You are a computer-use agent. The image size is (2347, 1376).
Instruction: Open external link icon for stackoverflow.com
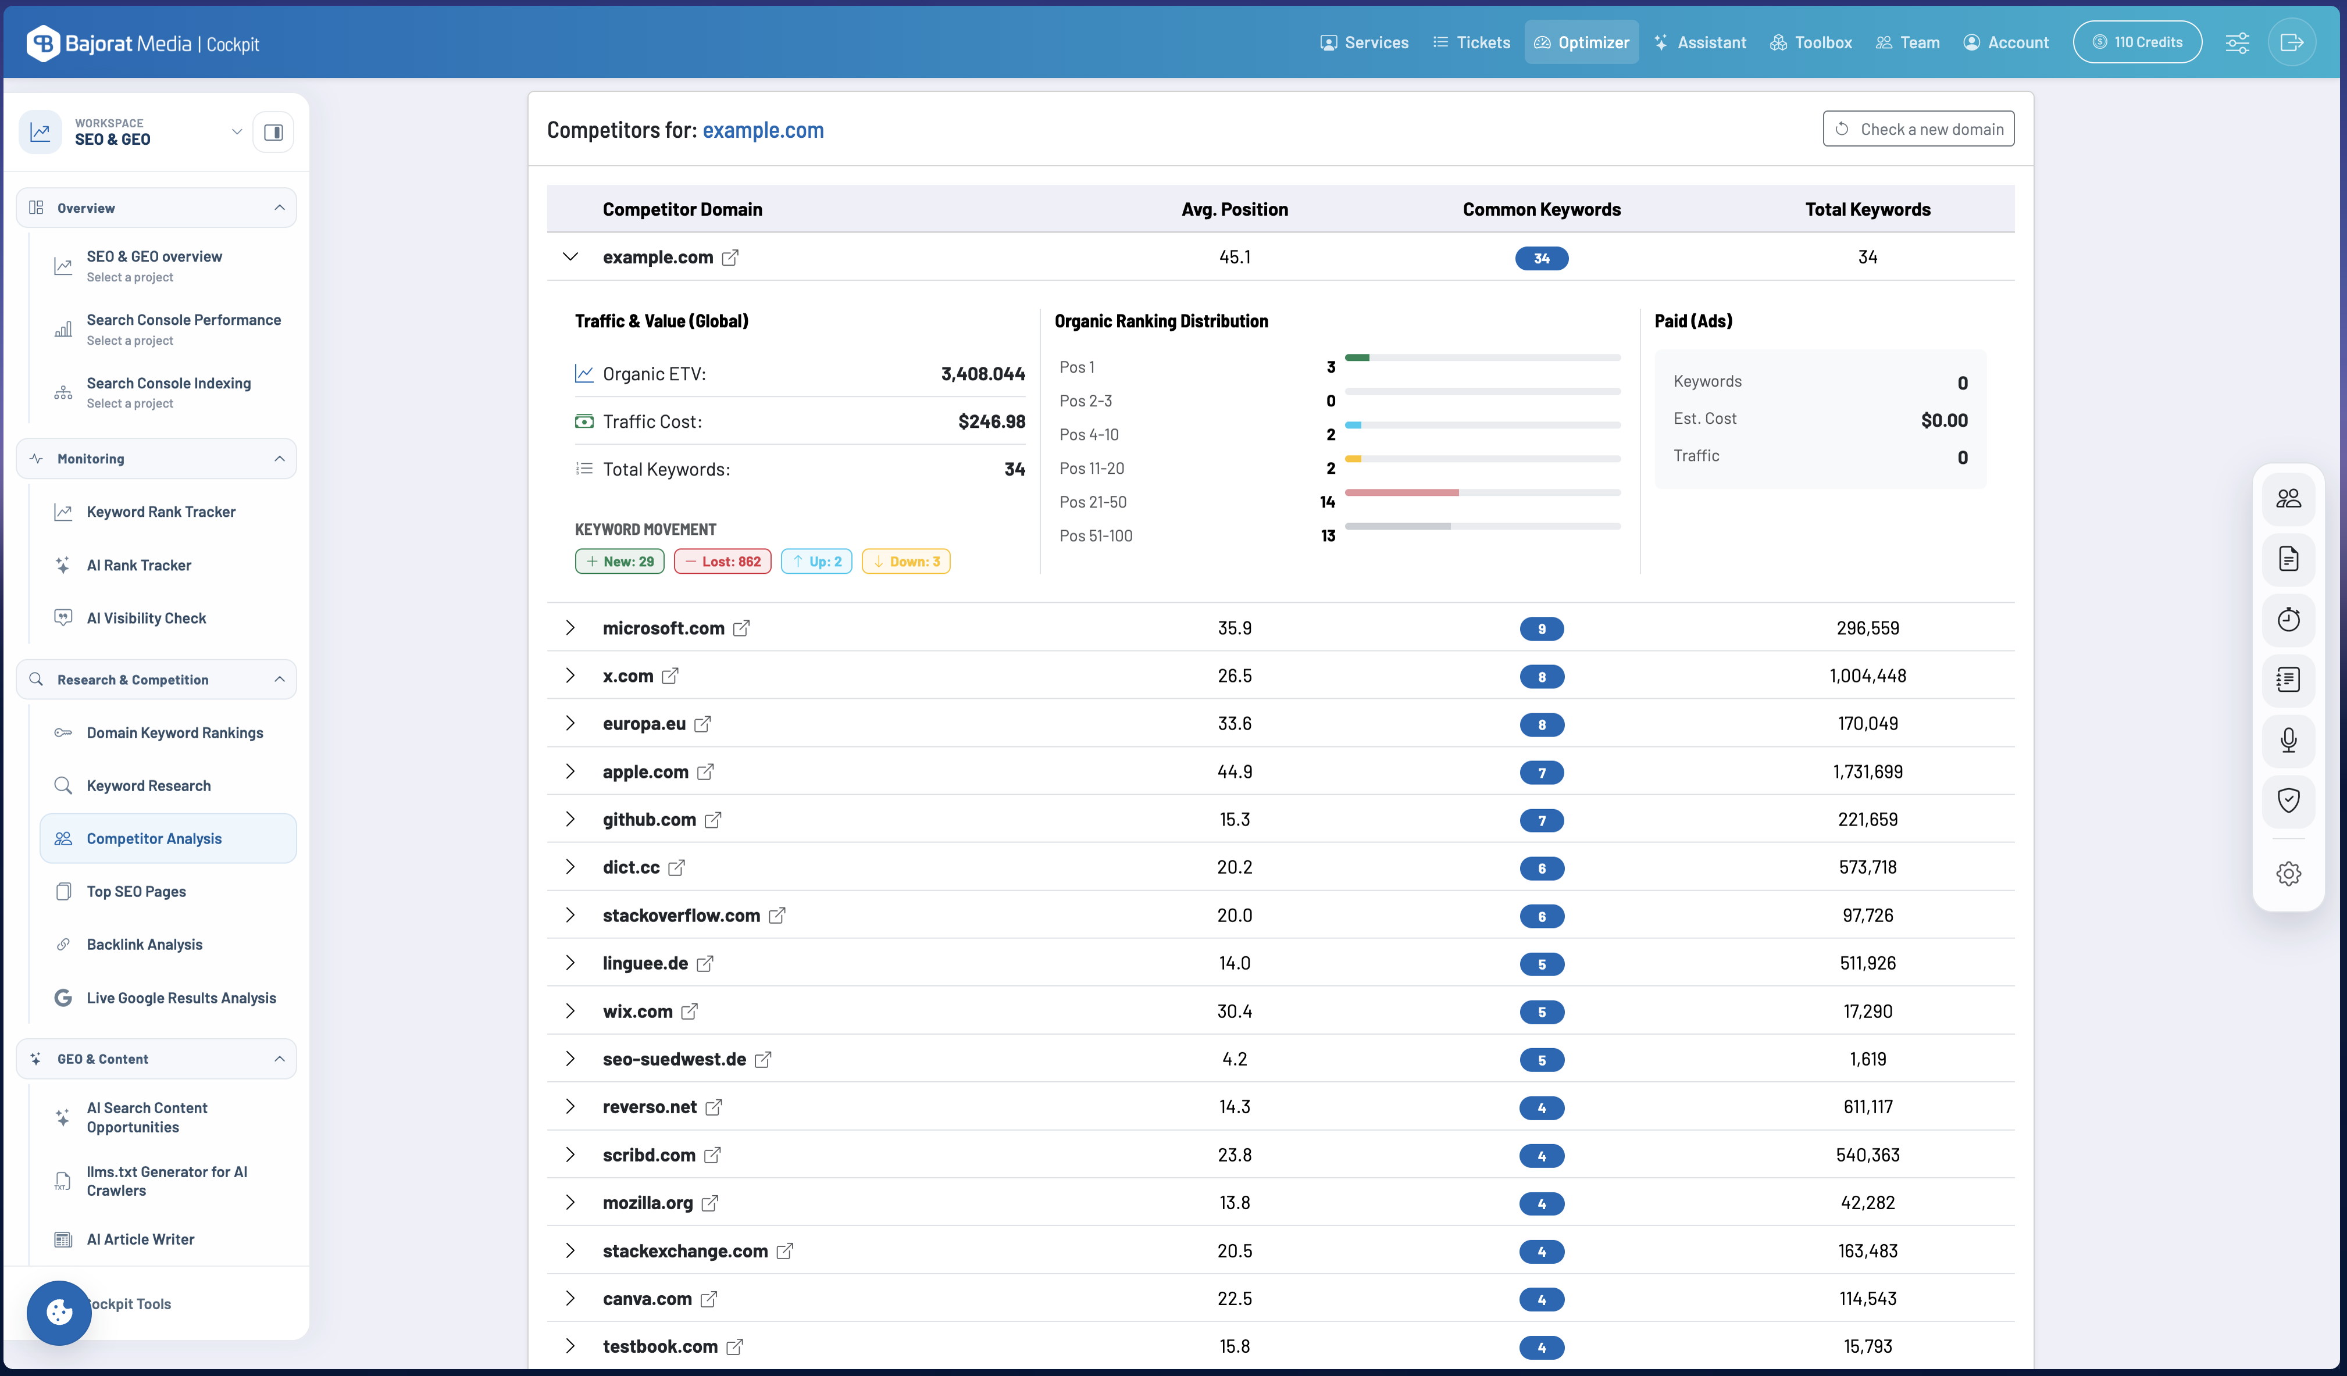click(777, 916)
